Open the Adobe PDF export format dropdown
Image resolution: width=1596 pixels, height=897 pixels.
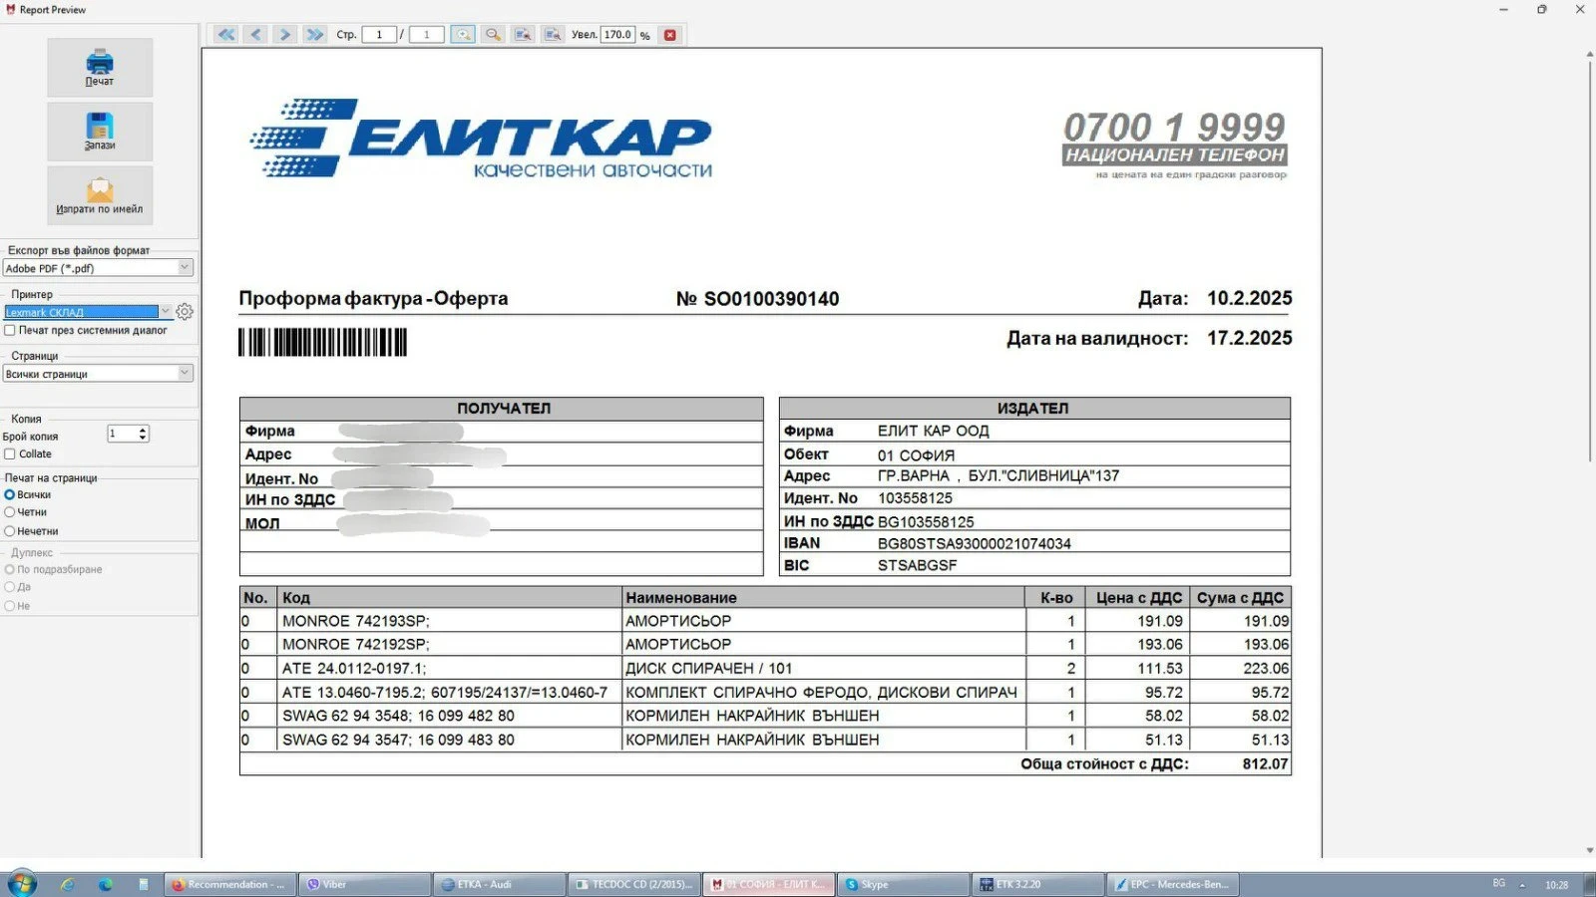[x=185, y=267]
